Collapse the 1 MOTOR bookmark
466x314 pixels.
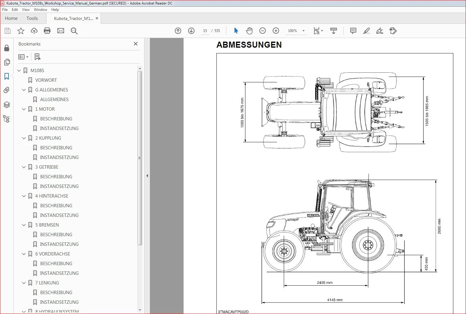24,109
